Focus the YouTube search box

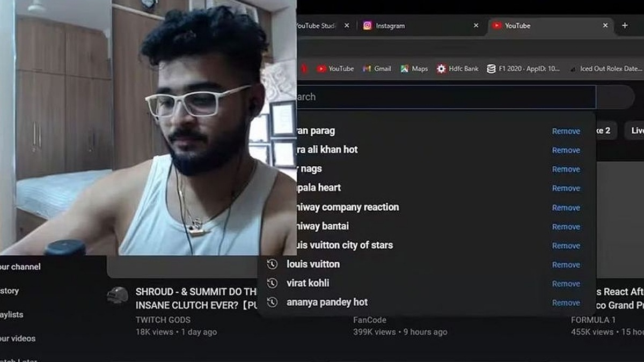(x=447, y=97)
